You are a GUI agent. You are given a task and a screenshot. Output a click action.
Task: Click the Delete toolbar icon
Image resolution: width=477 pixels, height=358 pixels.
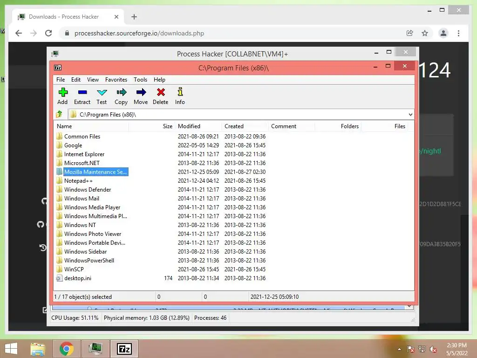click(161, 92)
